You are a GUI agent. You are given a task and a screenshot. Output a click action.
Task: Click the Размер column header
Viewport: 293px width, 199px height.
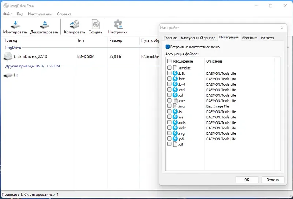click(x=123, y=40)
